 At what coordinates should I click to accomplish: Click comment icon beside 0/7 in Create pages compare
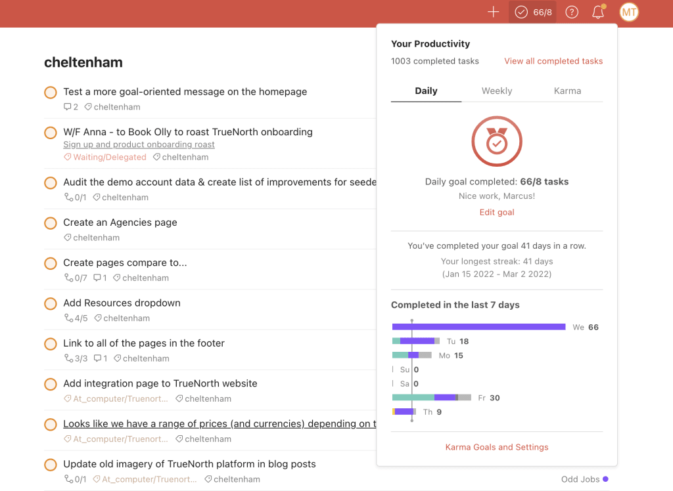click(x=97, y=278)
